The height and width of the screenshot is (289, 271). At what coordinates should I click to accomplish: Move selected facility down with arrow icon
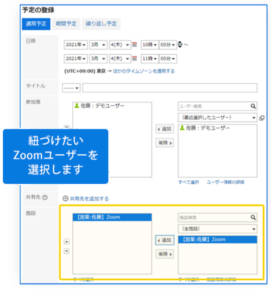tap(66, 251)
